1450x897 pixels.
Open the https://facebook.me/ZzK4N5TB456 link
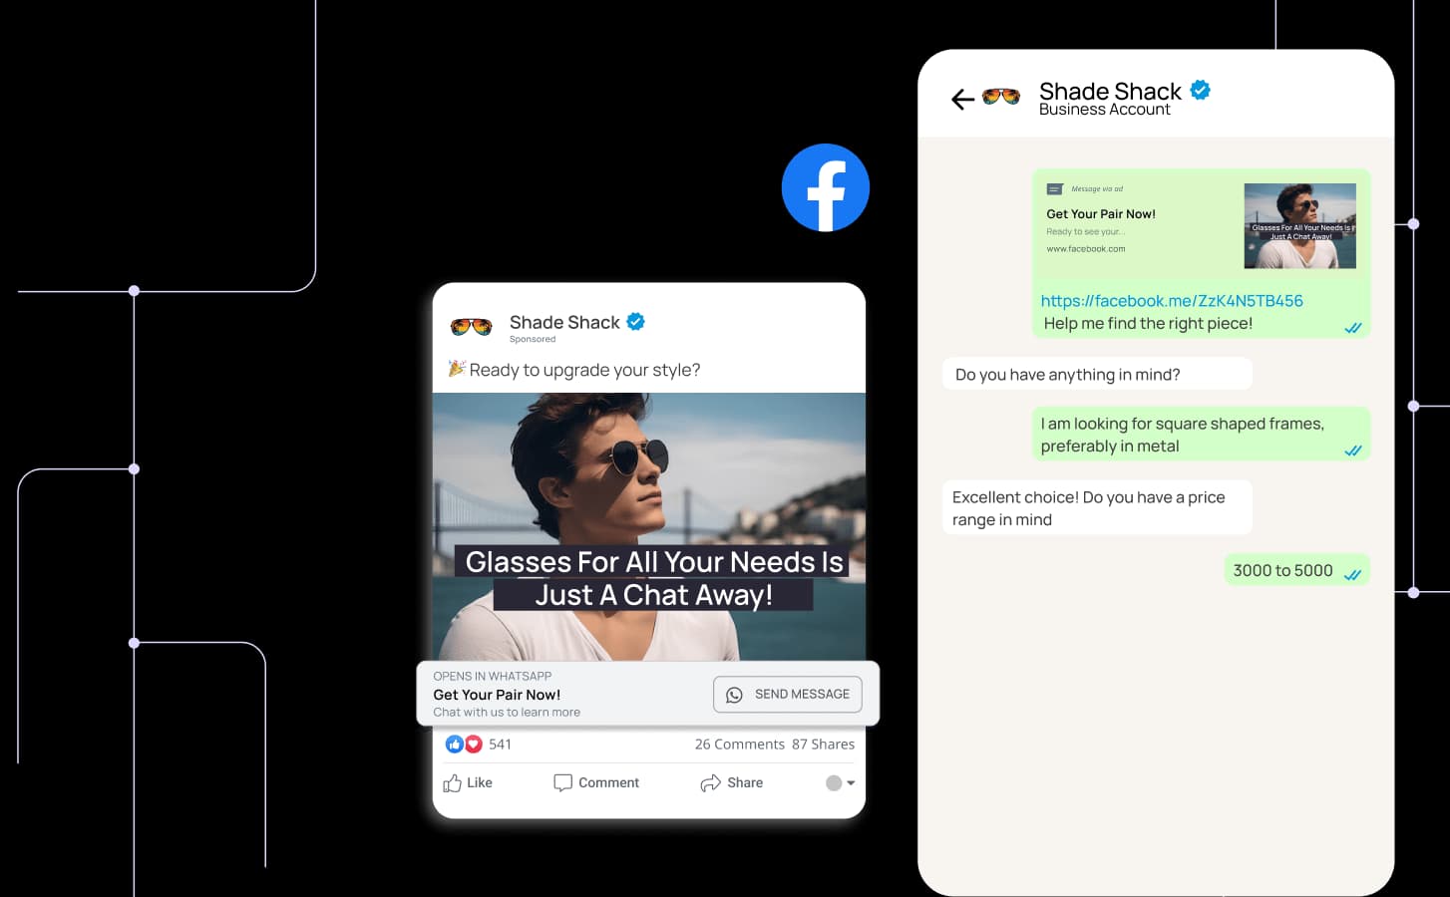[1170, 300]
